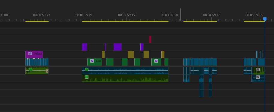Click the fx badge on the Adjust clip
The height and width of the screenshot is (112, 274).
coord(30,54)
